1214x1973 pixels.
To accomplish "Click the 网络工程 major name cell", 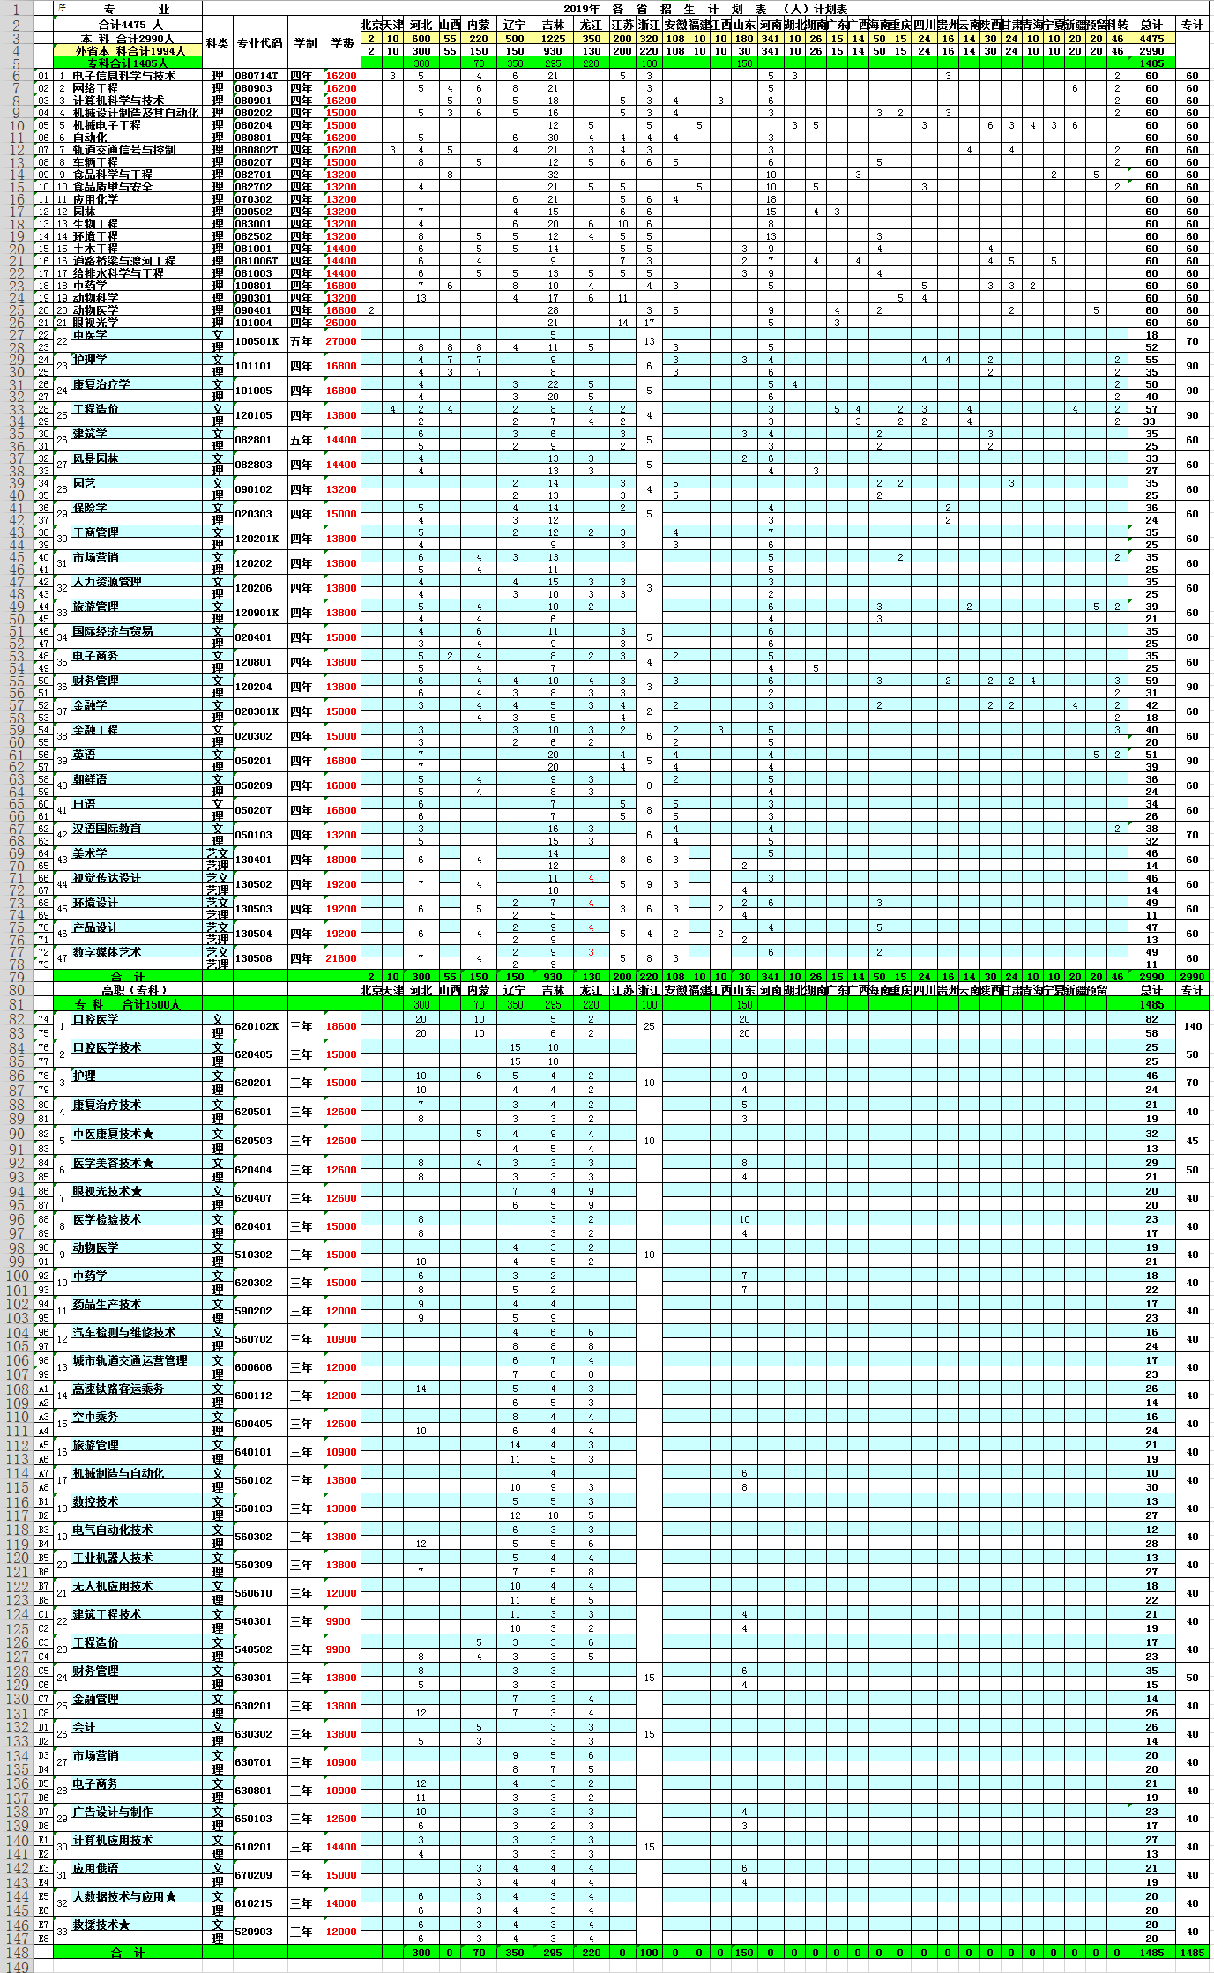I will click(x=137, y=88).
